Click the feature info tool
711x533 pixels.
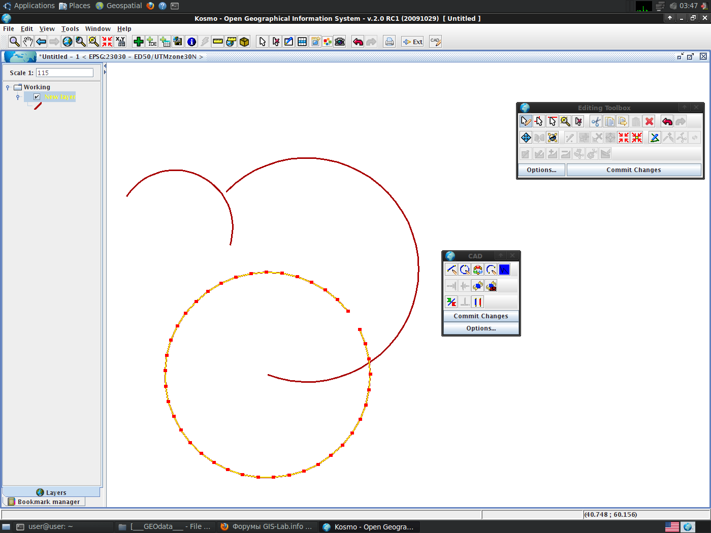click(191, 42)
